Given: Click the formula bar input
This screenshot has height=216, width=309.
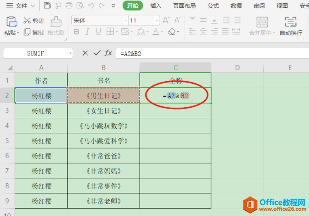Looking at the screenshot, I should (x=212, y=53).
